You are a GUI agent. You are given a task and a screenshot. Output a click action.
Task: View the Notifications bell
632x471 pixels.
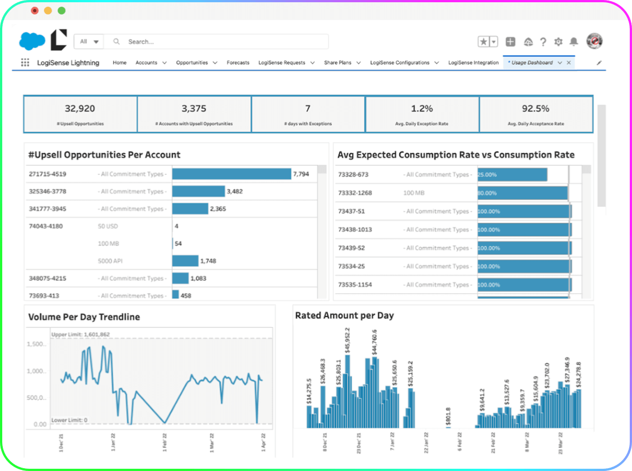coord(574,41)
